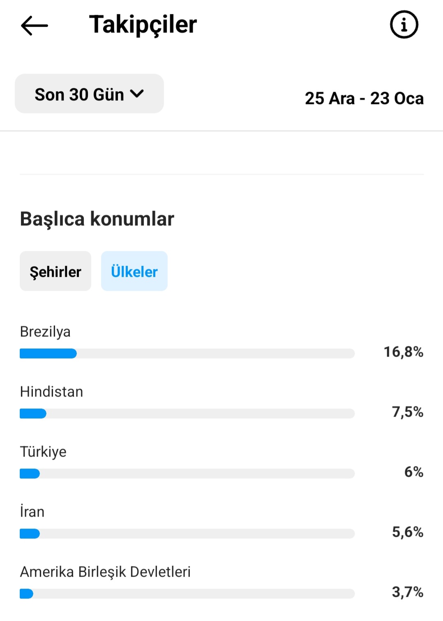Viewport: 443px width, 621px height.
Task: Click the Türkiye percentage bar
Action: 187,473
